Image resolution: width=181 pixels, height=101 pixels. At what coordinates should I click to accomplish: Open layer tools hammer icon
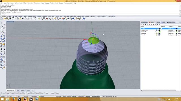point(158,25)
